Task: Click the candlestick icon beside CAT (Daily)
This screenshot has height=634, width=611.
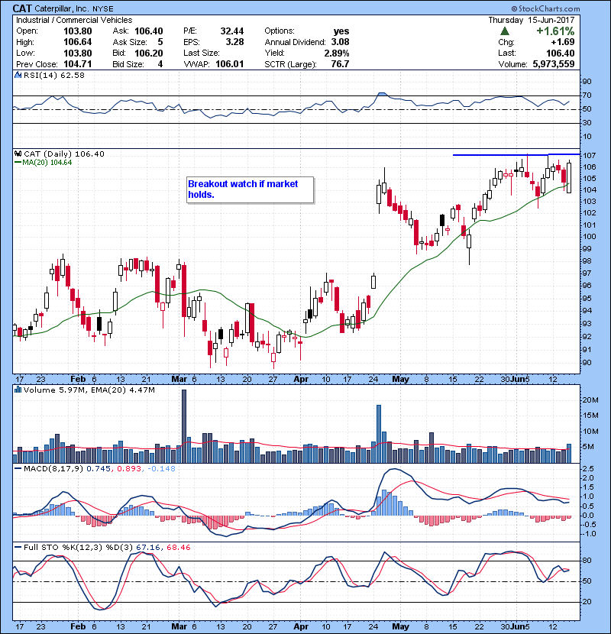Action: click(x=18, y=154)
